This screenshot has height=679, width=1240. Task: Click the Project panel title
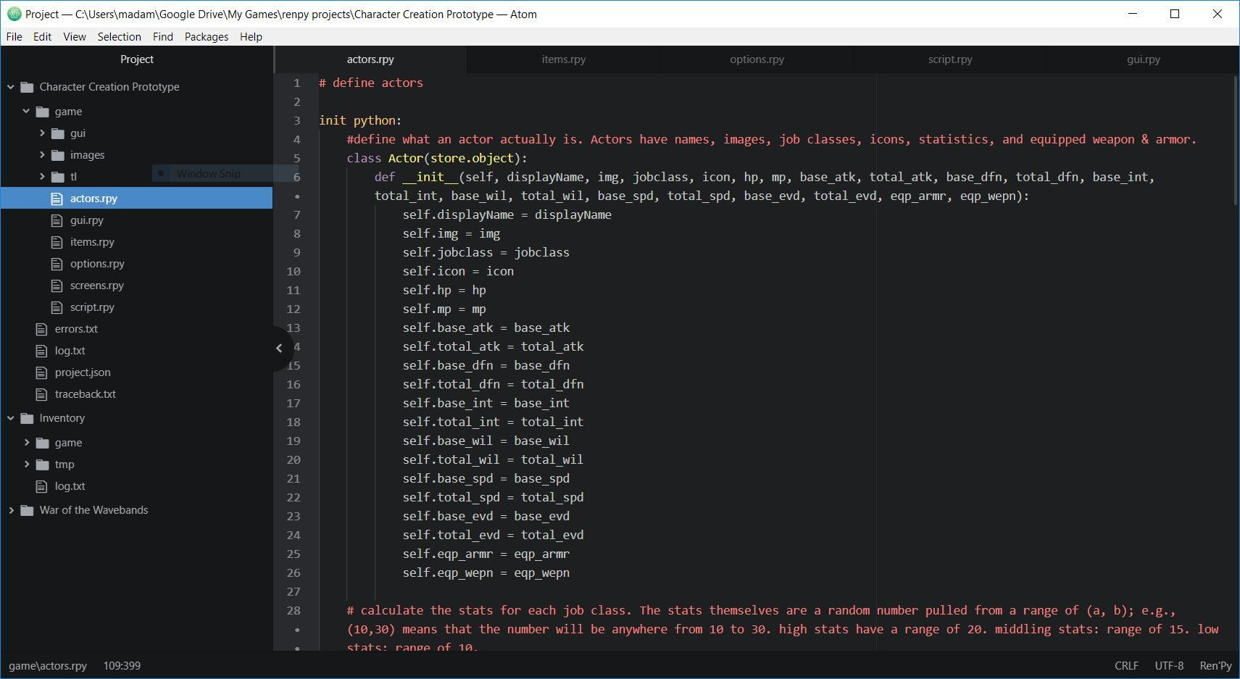tap(137, 59)
